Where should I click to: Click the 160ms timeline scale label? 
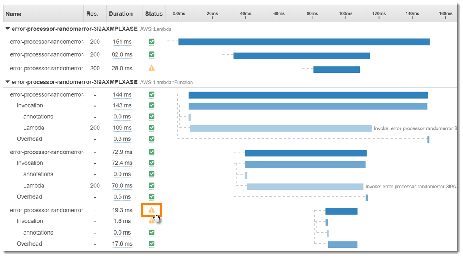point(445,14)
